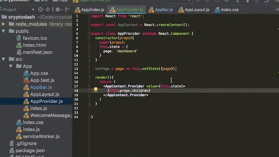Click the lightbulb intention icon on line 18
Image resolution: width=279 pixels, height=157 pixels.
pos(96,89)
